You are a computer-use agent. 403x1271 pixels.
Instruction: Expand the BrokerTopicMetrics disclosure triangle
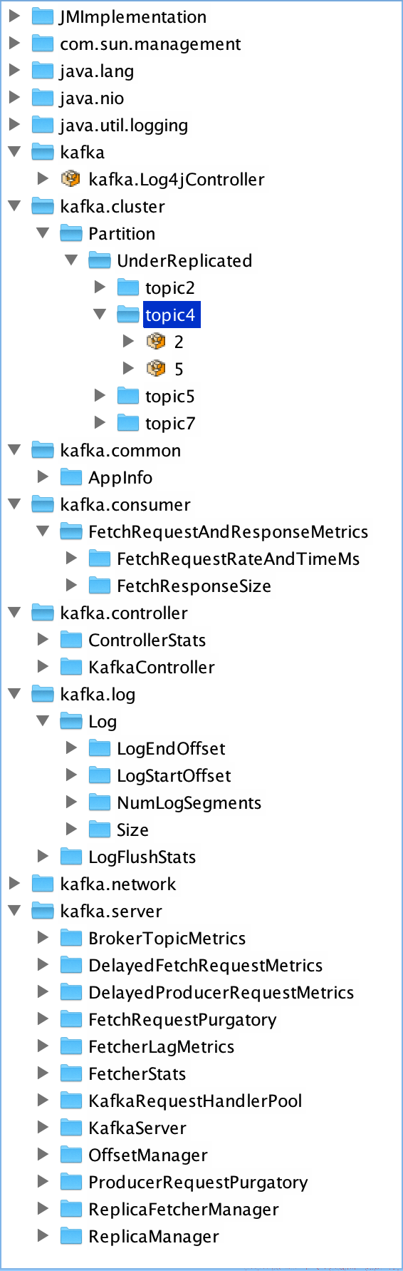coord(43,937)
